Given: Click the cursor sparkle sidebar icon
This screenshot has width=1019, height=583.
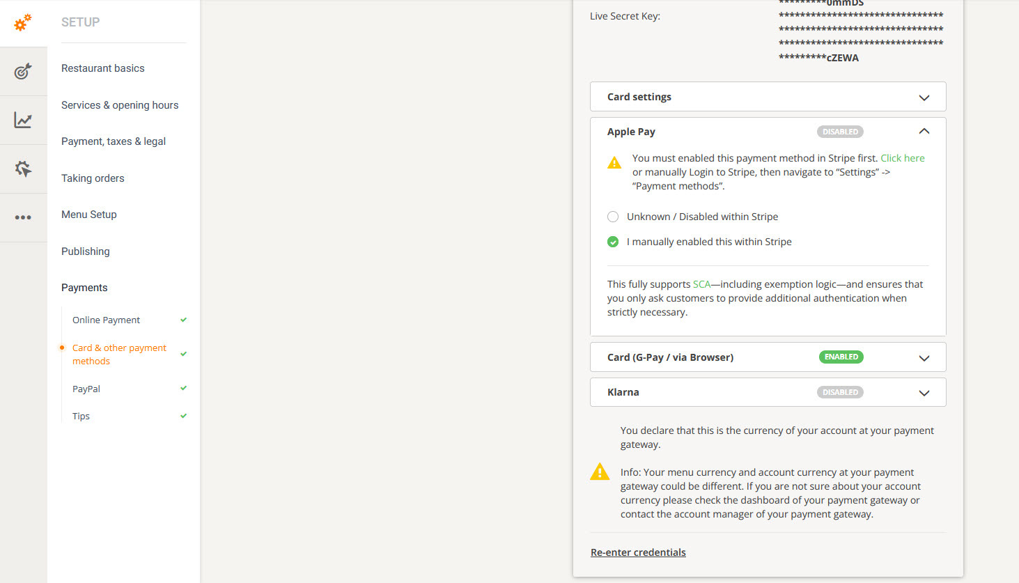Looking at the screenshot, I should coord(23,169).
